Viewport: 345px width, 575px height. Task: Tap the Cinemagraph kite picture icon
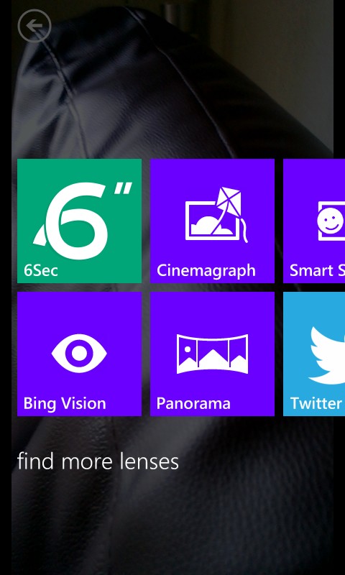pos(216,215)
